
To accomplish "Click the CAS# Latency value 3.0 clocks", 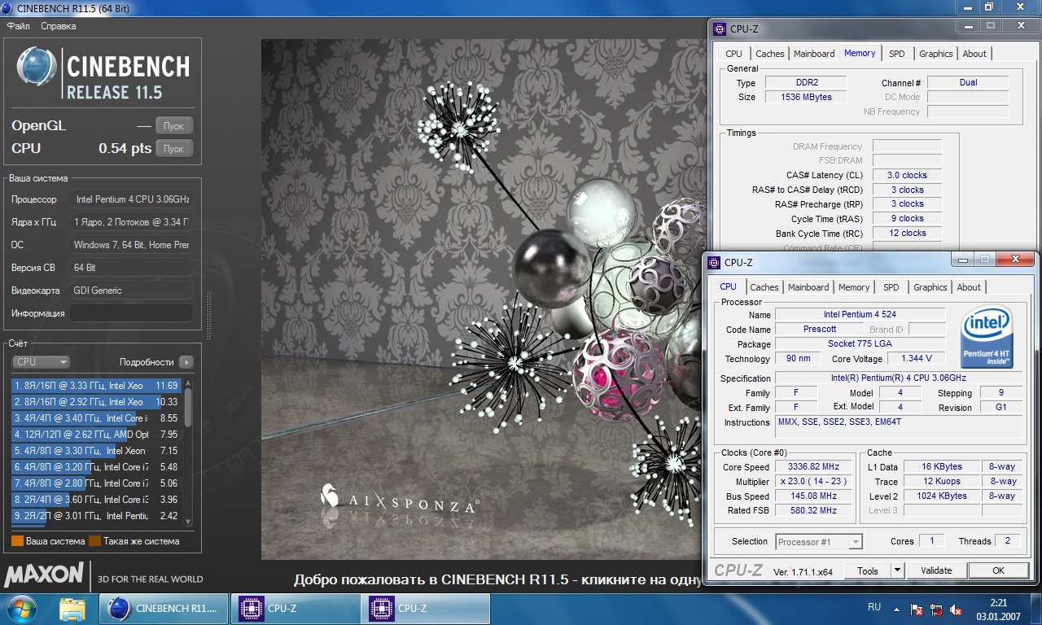I will [907, 175].
